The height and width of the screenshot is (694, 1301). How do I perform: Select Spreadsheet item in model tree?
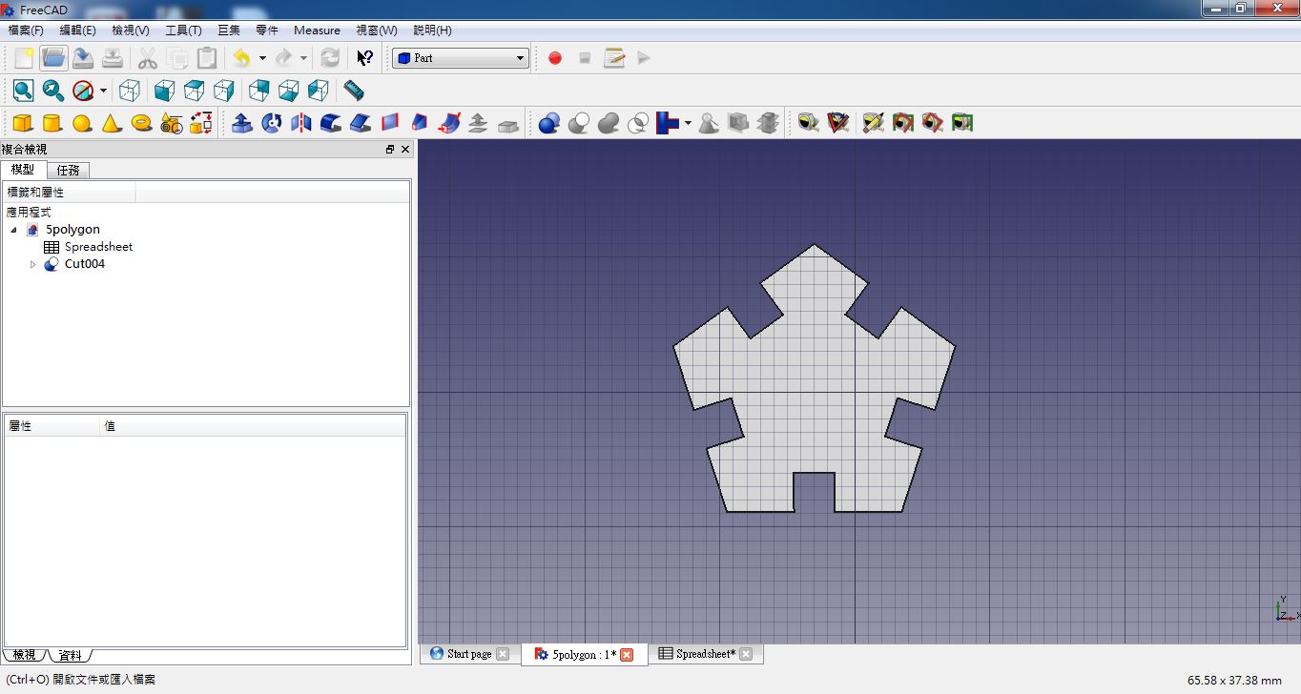click(98, 246)
